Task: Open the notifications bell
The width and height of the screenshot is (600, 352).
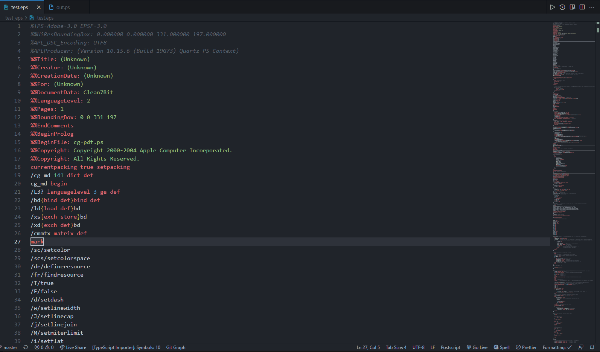Action: click(x=592, y=347)
